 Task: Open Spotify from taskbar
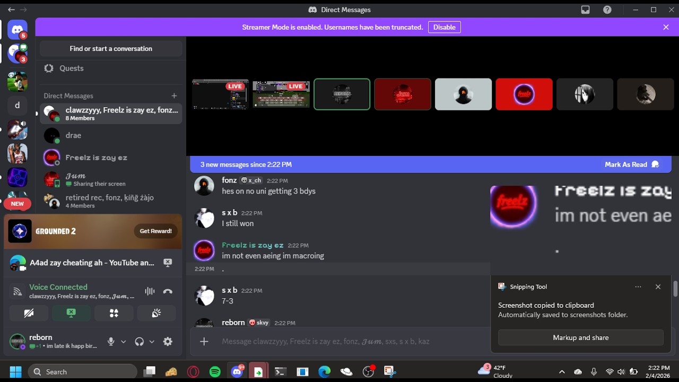pyautogui.click(x=215, y=372)
